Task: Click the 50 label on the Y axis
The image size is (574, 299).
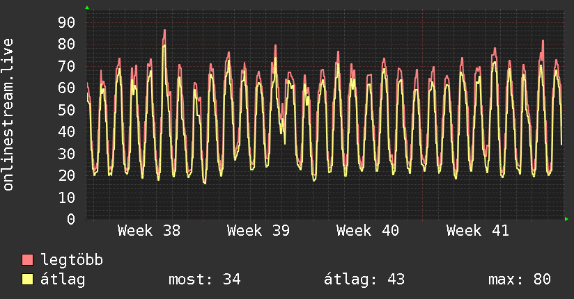Action: click(67, 110)
